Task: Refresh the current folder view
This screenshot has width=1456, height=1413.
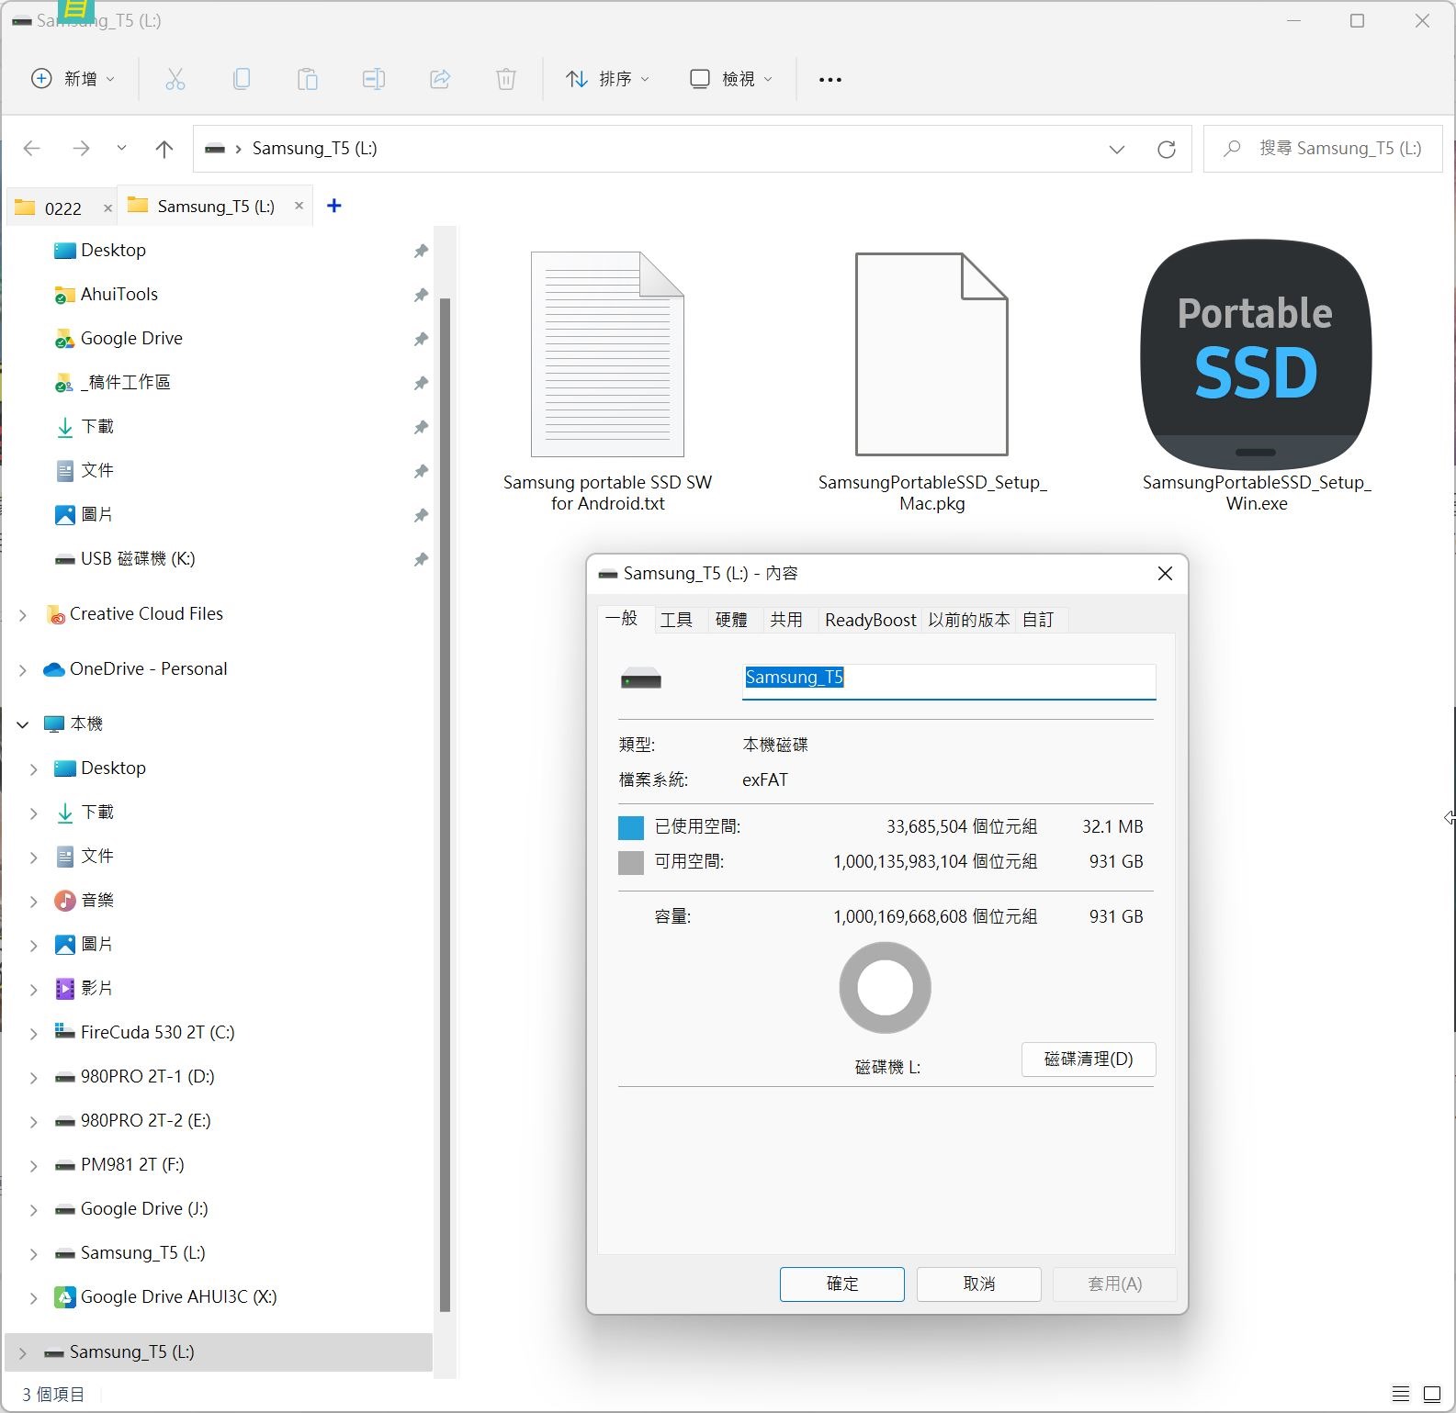Action: [1167, 150]
